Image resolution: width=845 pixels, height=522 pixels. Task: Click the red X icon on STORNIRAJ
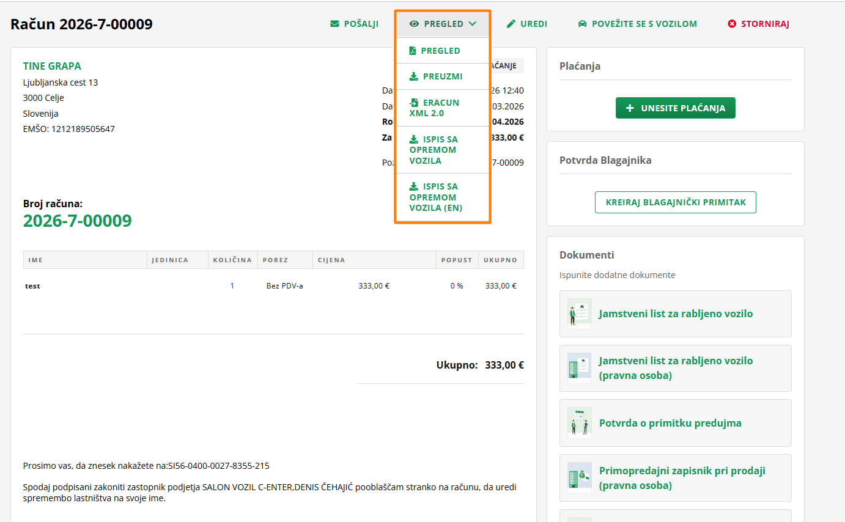click(732, 24)
